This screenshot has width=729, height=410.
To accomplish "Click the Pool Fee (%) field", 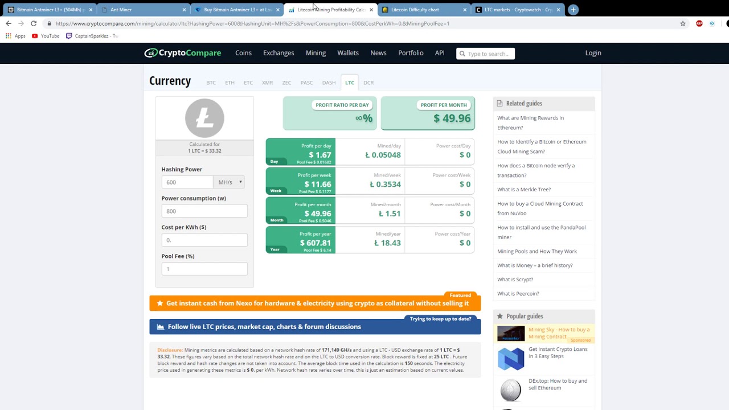I will 204,269.
